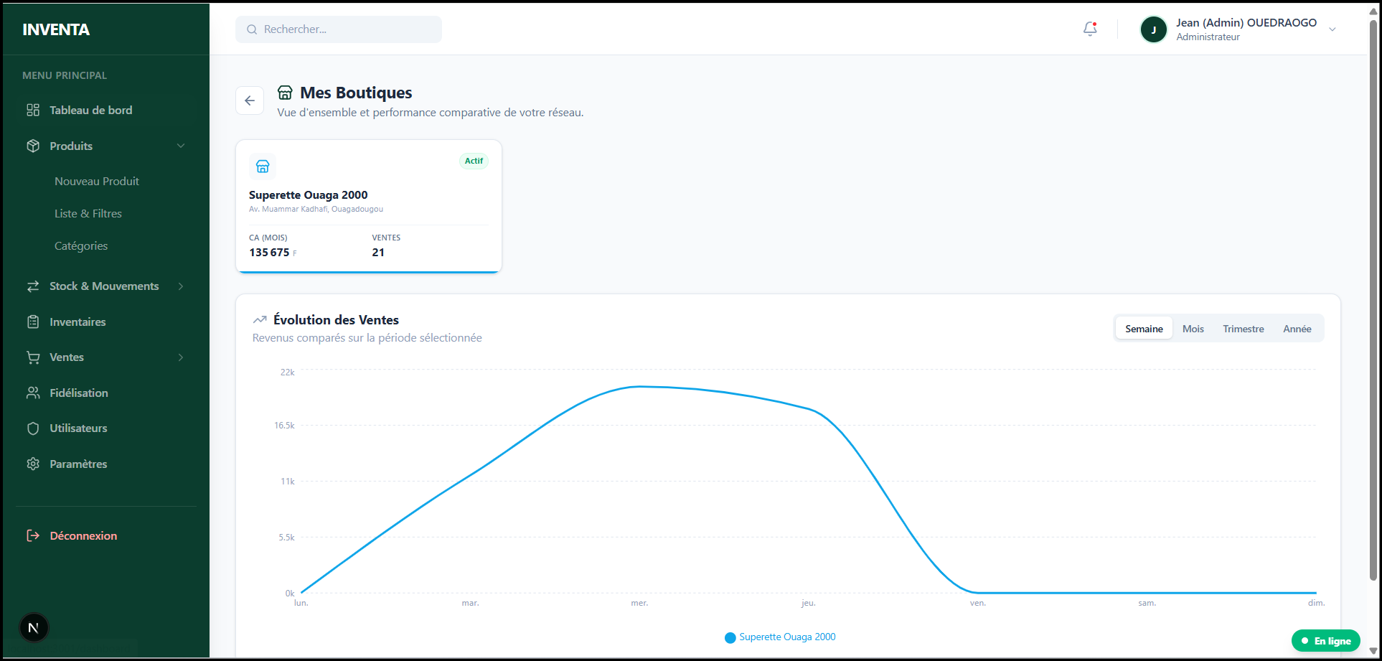Expand the Stock & Mouvements submenu
This screenshot has height=661, width=1382.
[x=181, y=286]
